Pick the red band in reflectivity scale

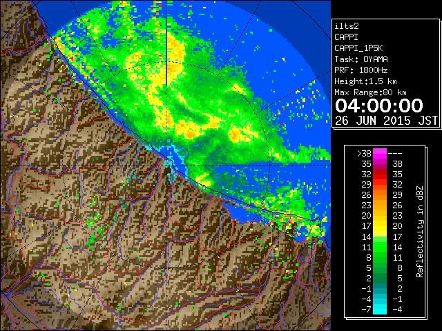point(380,174)
